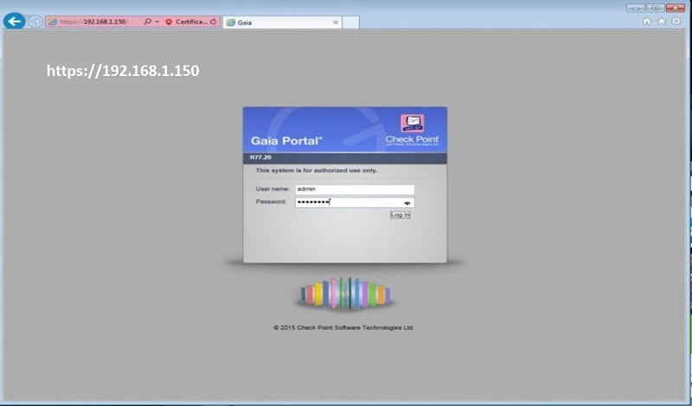Go back with the browser back arrow

pyautogui.click(x=14, y=21)
